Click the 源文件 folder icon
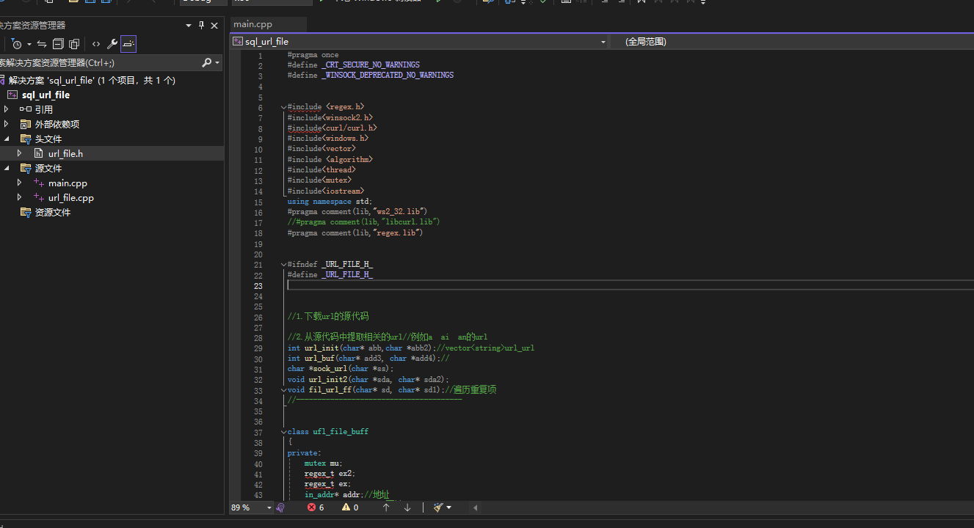Screen dimensions: 974x528 coord(26,168)
